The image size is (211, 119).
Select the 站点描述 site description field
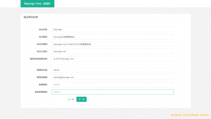(x=113, y=37)
